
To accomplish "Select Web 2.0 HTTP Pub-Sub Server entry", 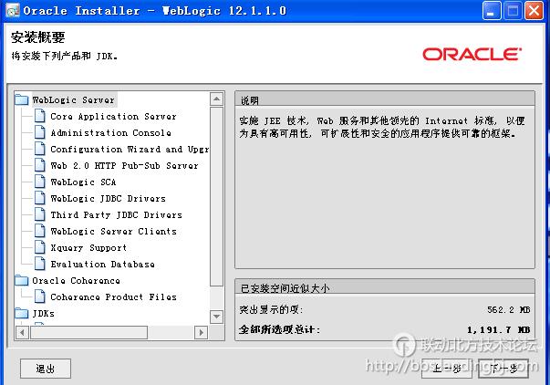I will 124,165.
